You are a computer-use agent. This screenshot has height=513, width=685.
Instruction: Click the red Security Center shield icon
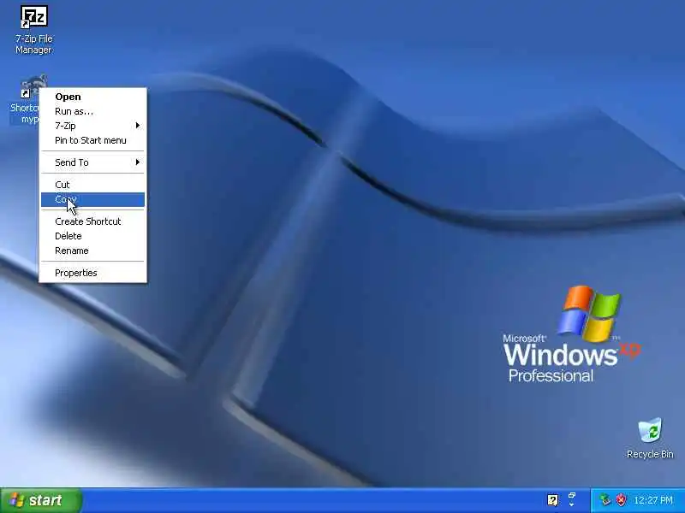621,500
